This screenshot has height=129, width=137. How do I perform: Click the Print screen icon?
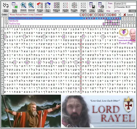click(101, 5)
